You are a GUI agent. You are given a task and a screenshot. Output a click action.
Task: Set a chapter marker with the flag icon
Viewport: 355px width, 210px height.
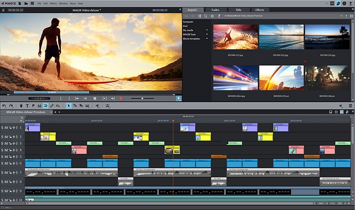click(x=33, y=106)
